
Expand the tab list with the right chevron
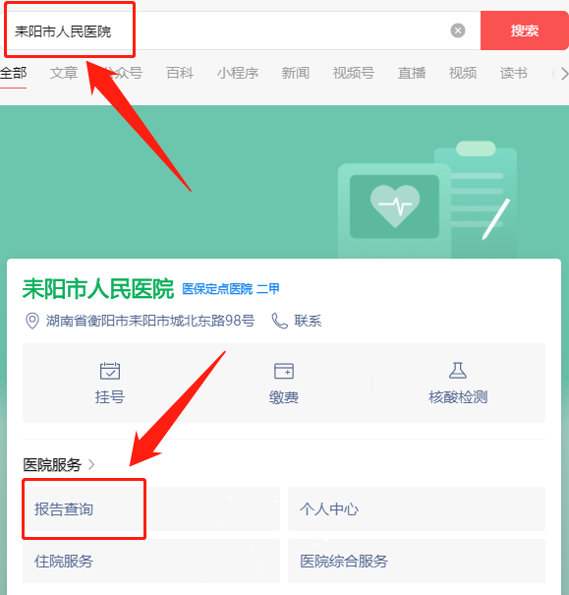click(x=564, y=74)
